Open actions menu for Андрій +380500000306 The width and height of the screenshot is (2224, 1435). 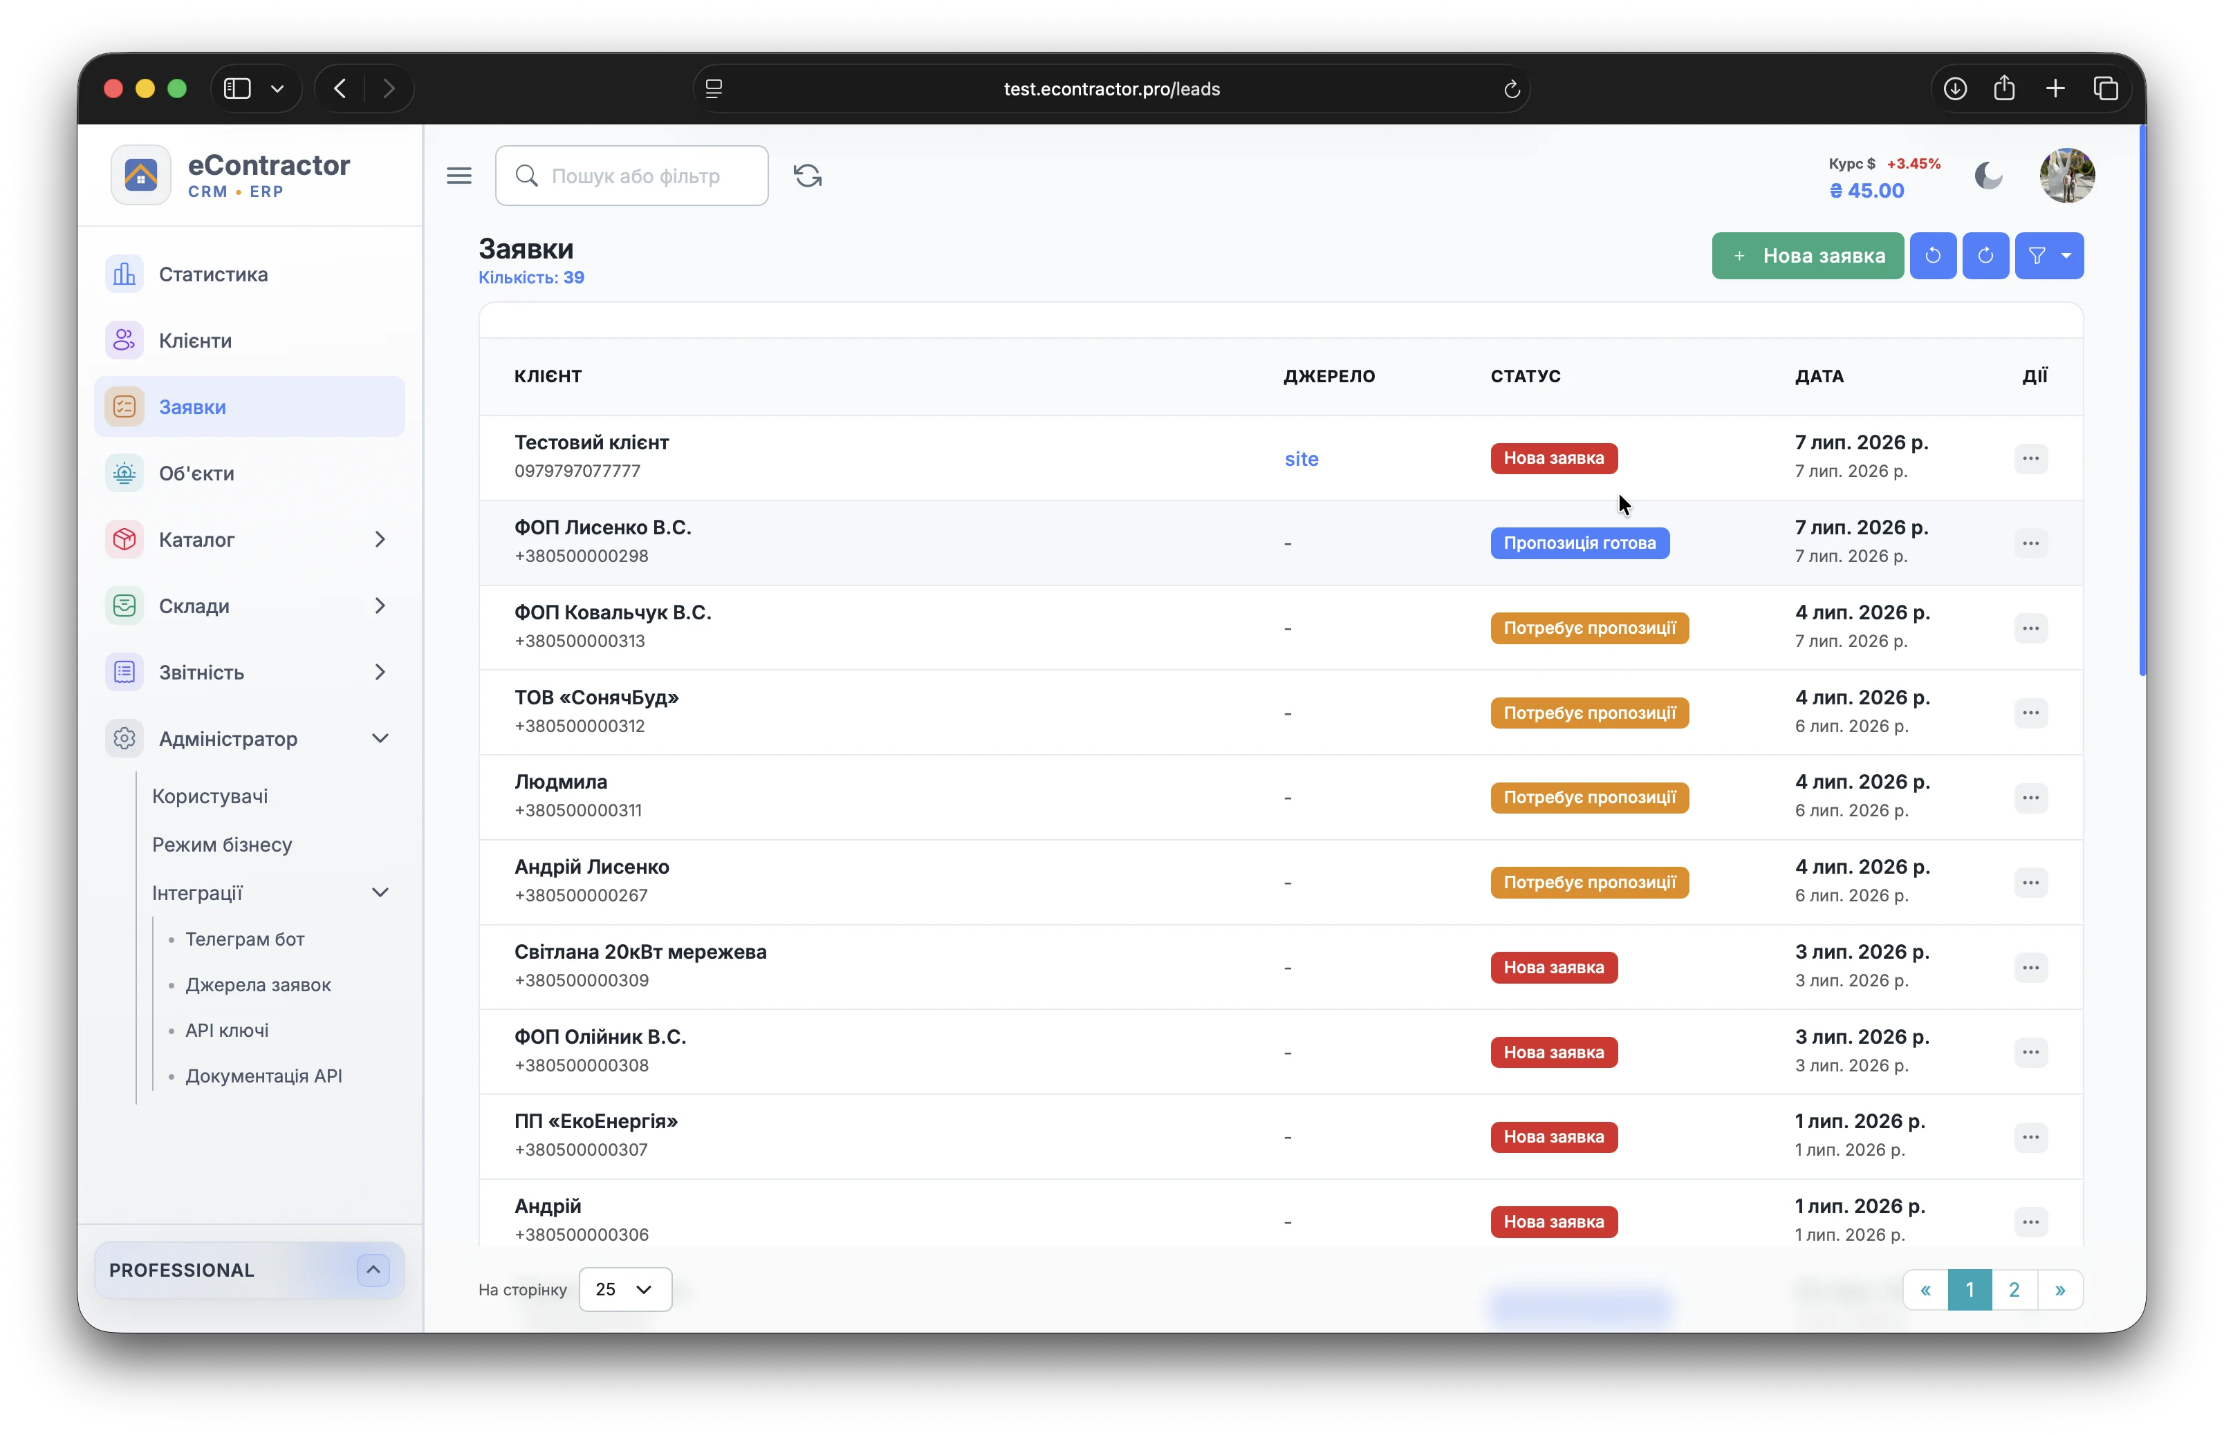2030,1221
